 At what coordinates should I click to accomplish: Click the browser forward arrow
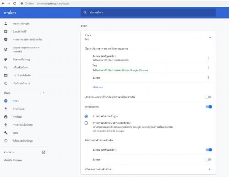[9, 3]
